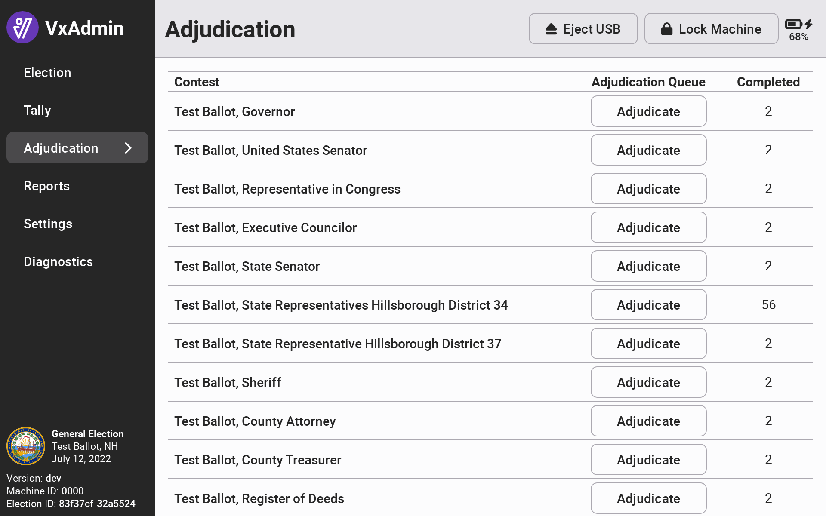826x516 pixels.
Task: Open the Election menu item
Action: coord(47,72)
